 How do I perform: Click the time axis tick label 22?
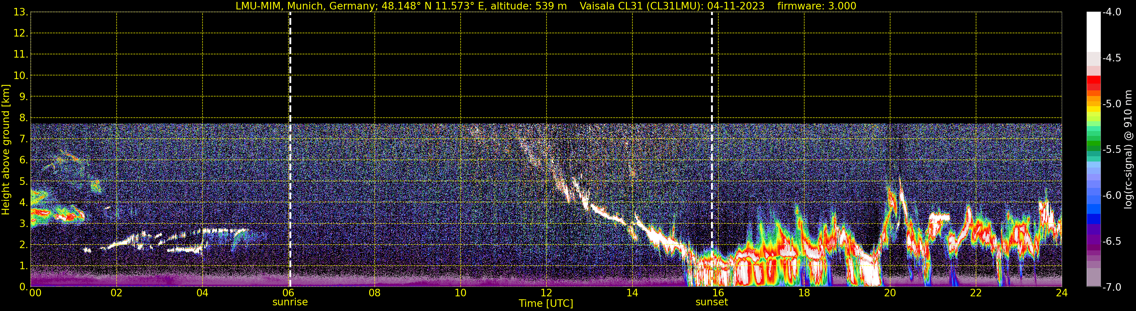(x=976, y=293)
